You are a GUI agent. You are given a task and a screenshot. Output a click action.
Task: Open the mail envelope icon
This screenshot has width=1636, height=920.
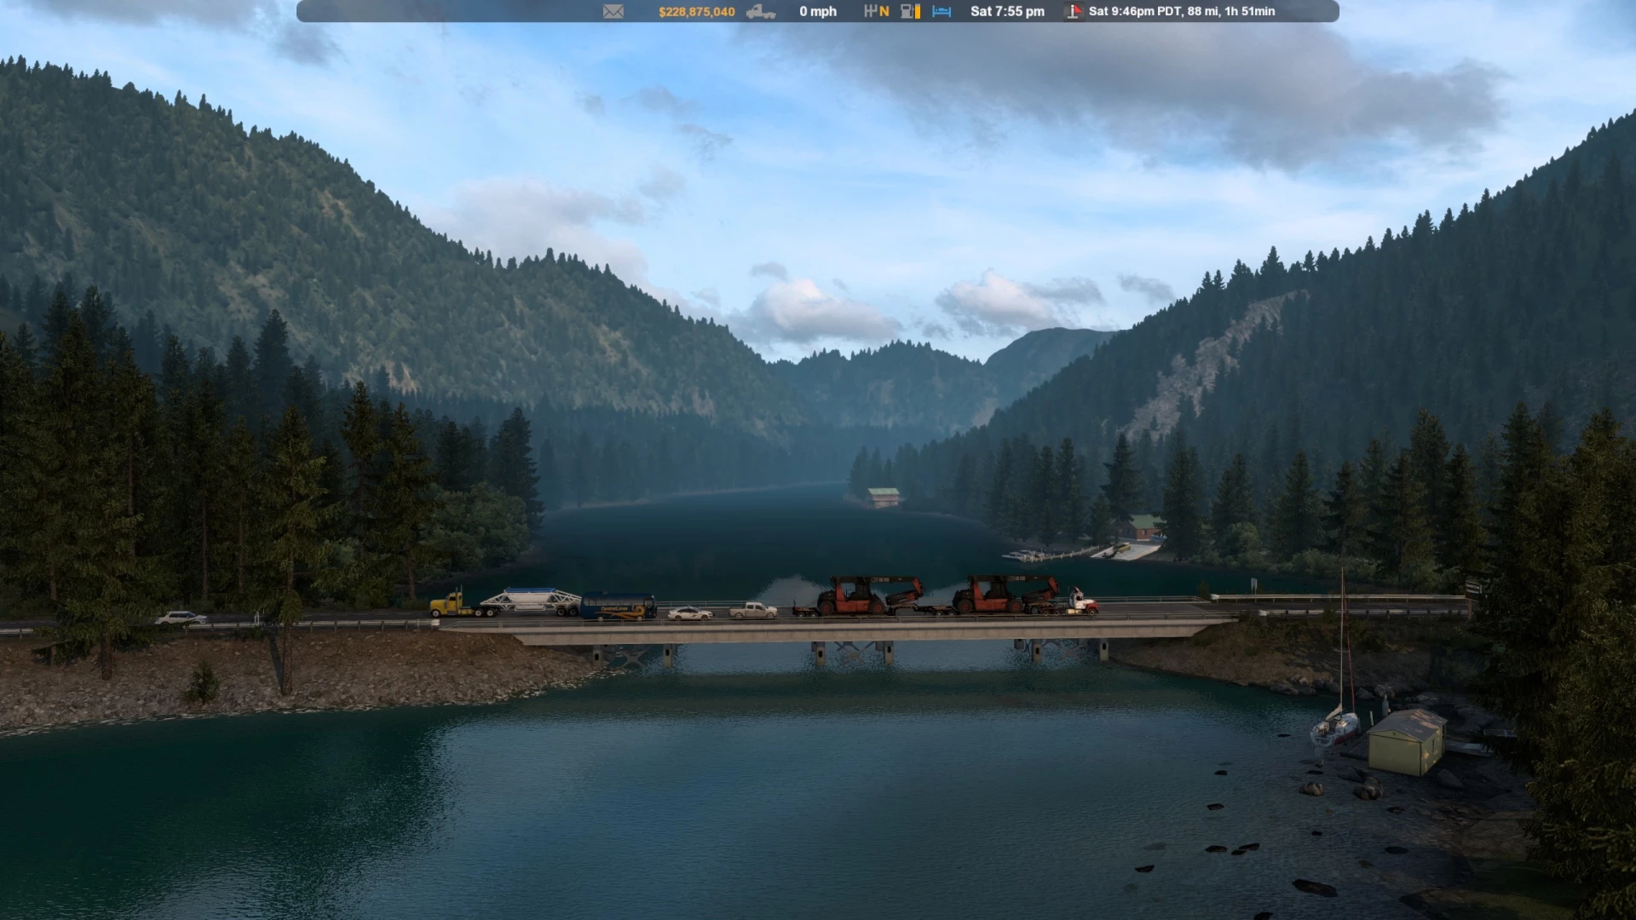[613, 12]
